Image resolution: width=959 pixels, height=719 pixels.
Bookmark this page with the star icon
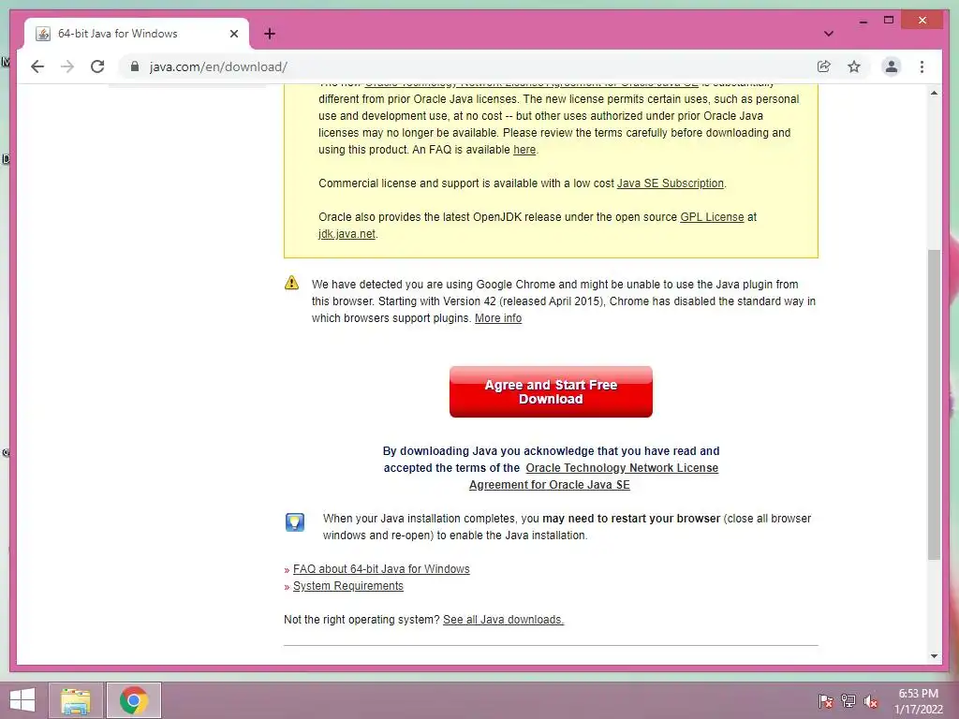pyautogui.click(x=854, y=66)
